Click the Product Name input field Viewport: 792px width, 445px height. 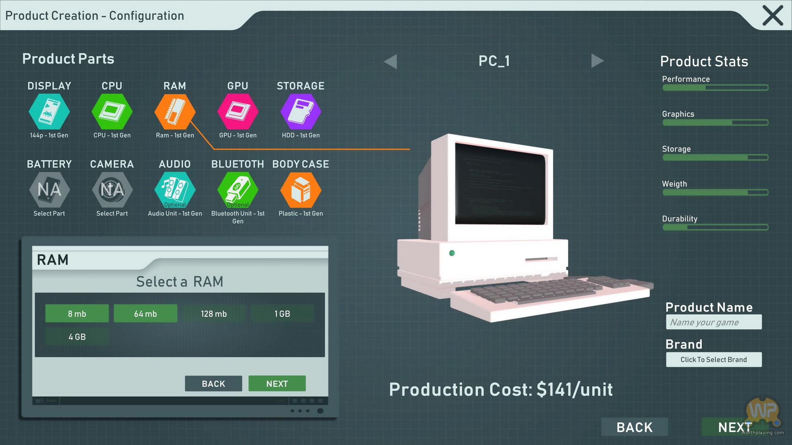pyautogui.click(x=713, y=322)
